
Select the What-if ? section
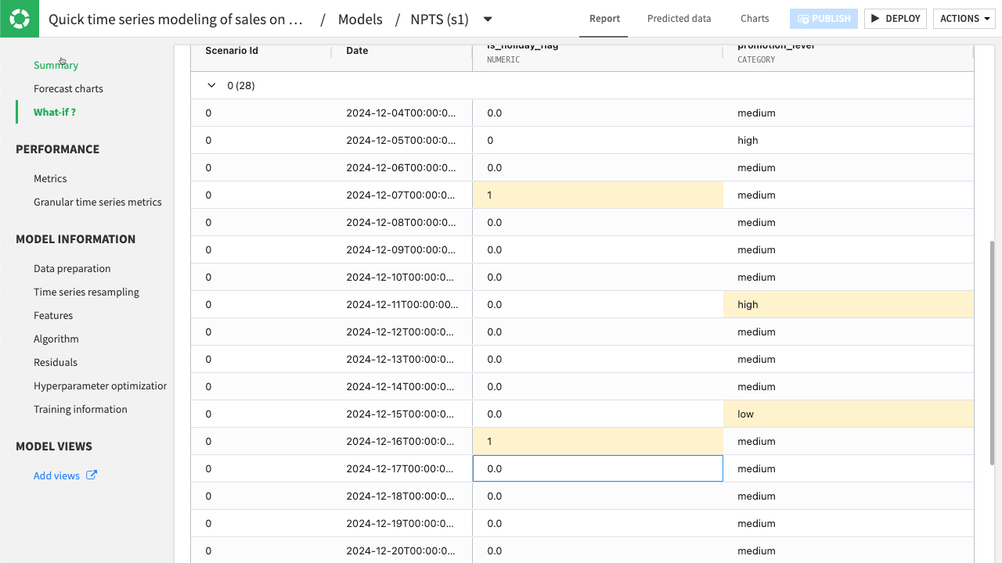(56, 112)
